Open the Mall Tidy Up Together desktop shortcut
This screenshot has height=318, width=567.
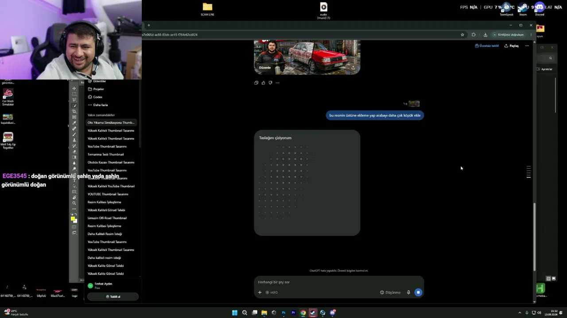(8, 141)
